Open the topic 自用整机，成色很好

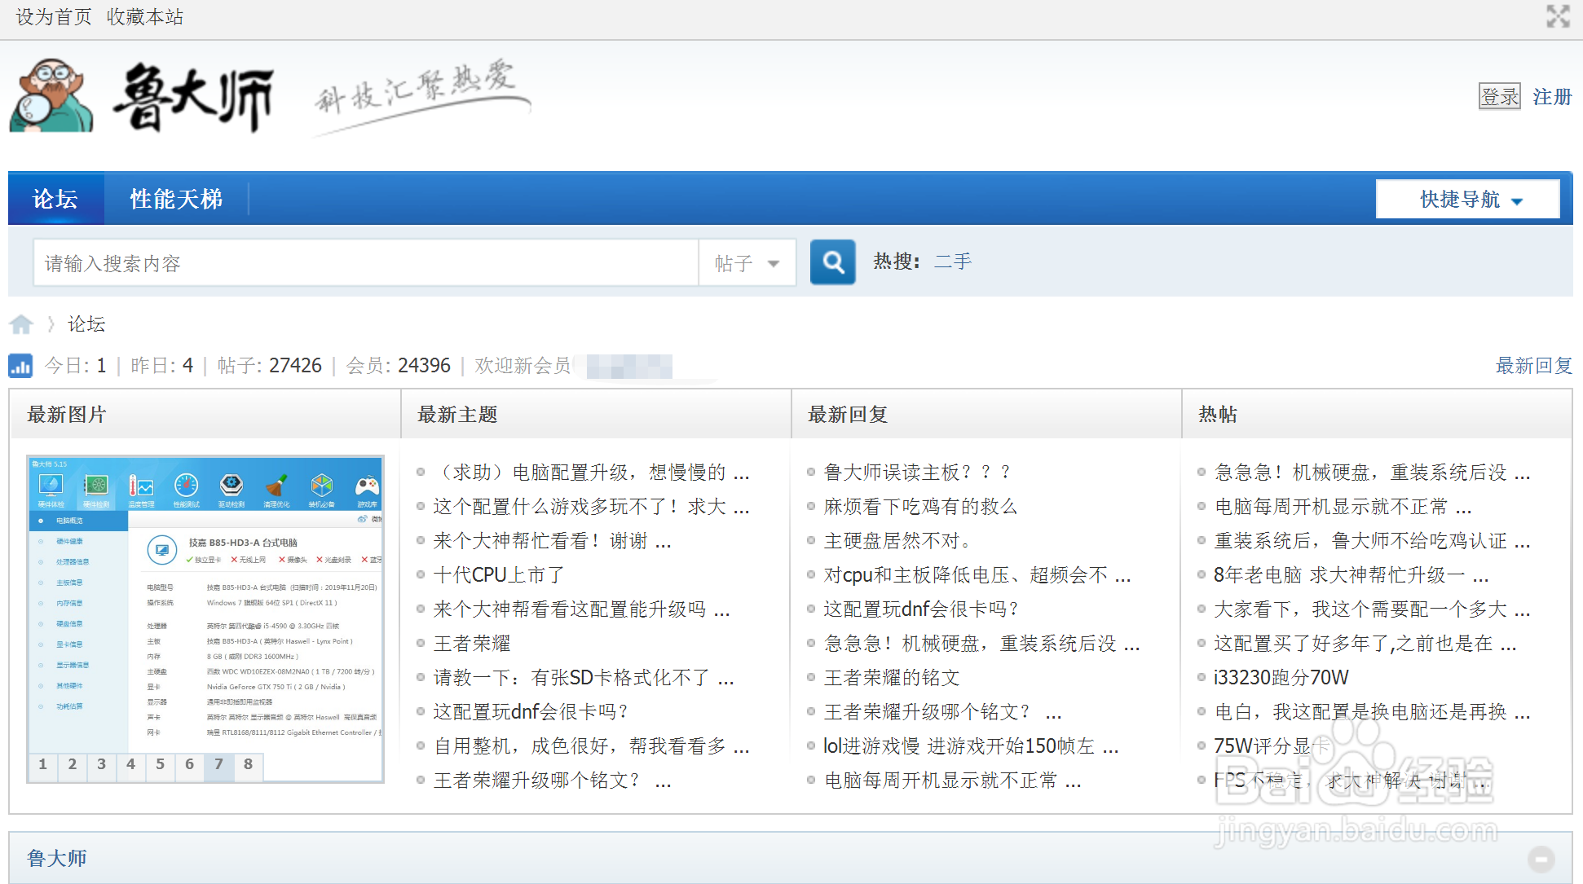tap(591, 746)
